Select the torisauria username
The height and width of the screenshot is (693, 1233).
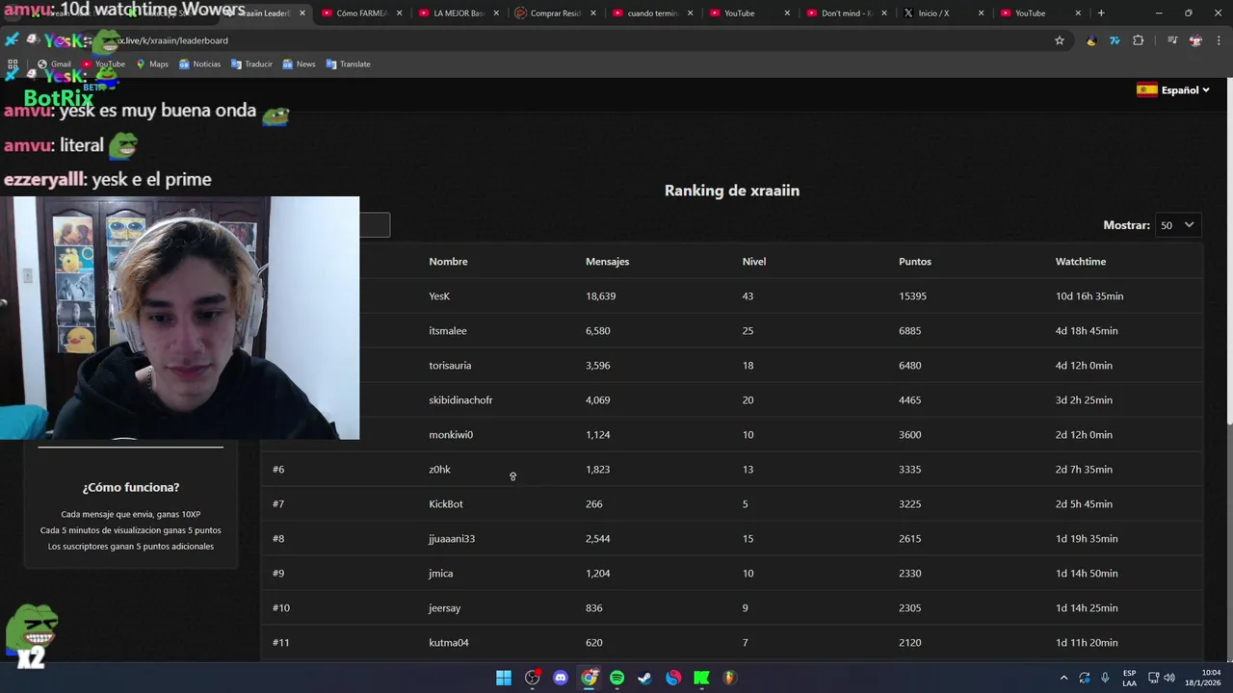tap(450, 366)
